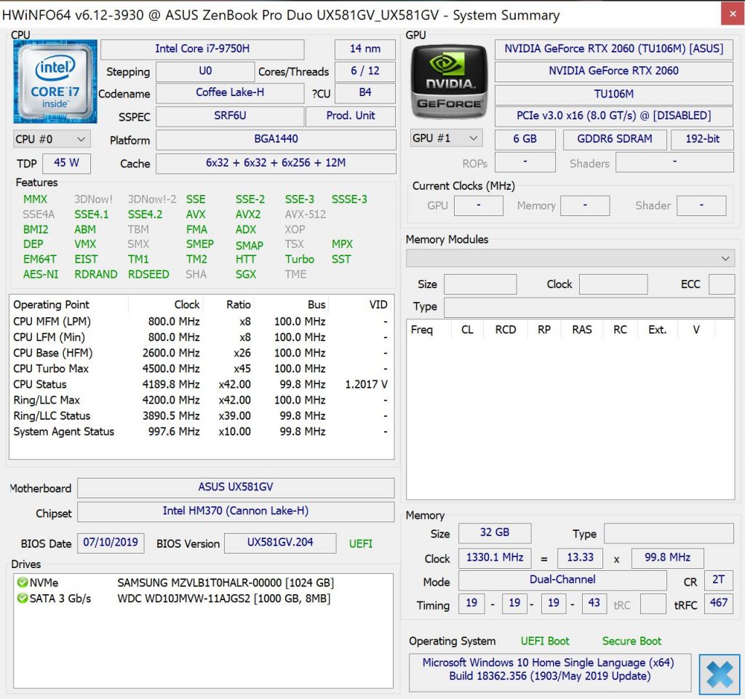The image size is (745, 699).
Task: Click the 192-bit bus width field
Action: [x=702, y=139]
